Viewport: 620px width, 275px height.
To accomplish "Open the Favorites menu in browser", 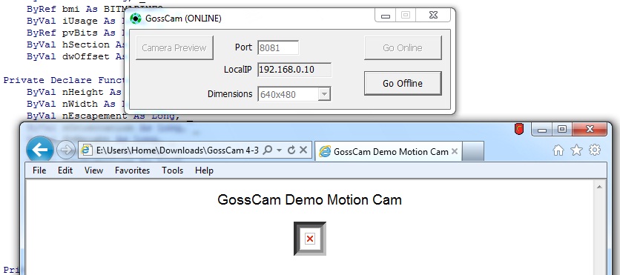I will tap(132, 170).
